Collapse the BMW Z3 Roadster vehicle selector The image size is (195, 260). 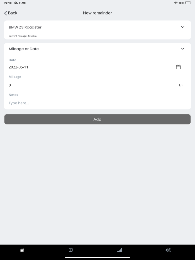click(183, 27)
